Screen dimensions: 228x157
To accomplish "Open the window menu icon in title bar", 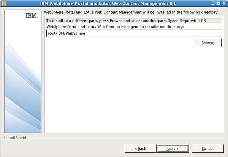I will click(4, 3).
